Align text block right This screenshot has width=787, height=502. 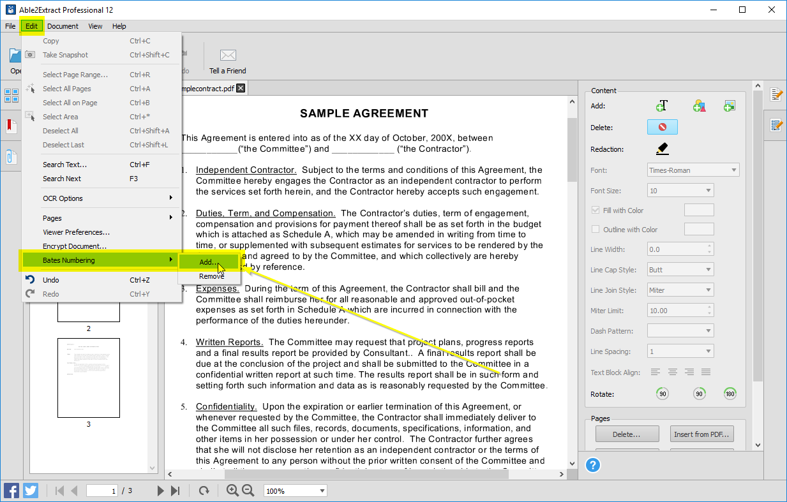coord(689,372)
